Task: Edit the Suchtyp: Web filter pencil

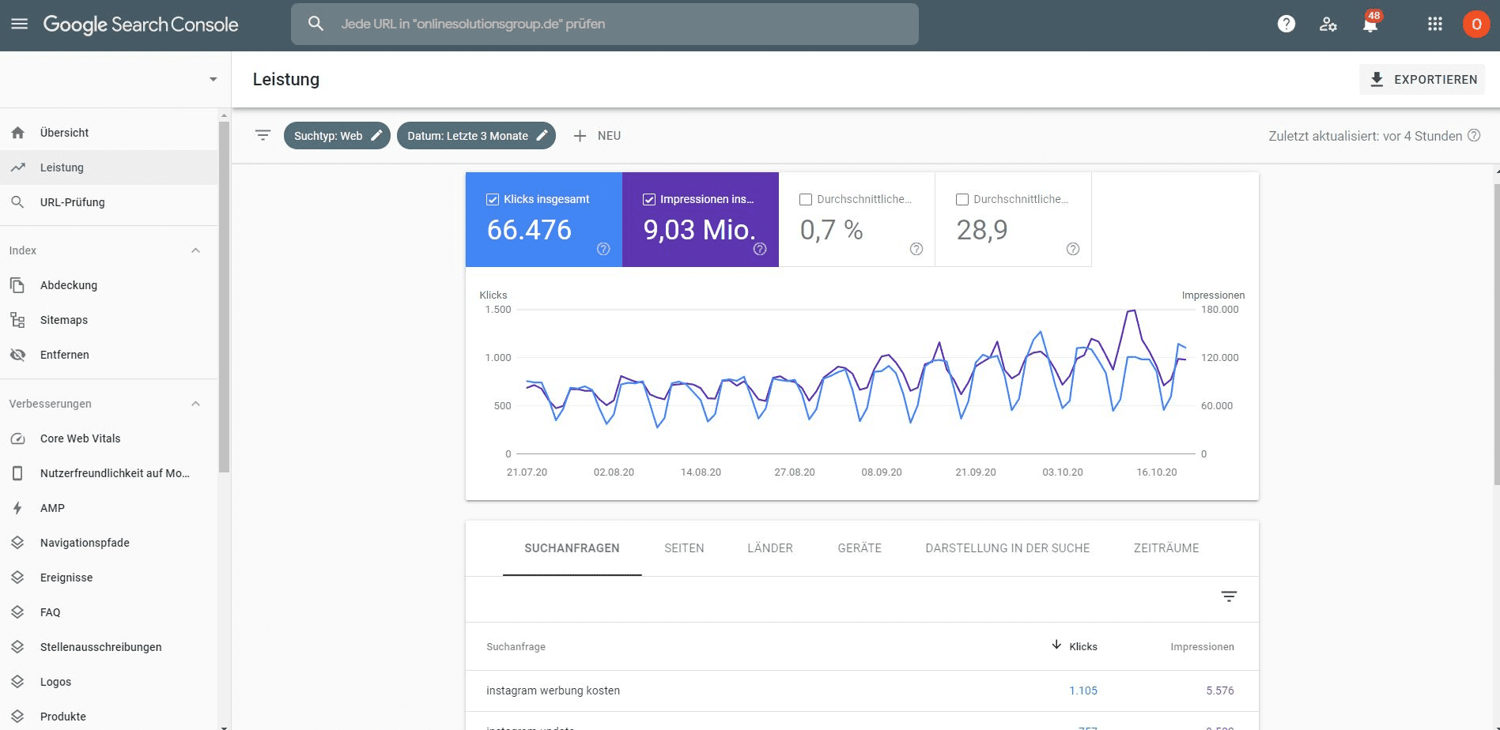Action: tap(377, 135)
